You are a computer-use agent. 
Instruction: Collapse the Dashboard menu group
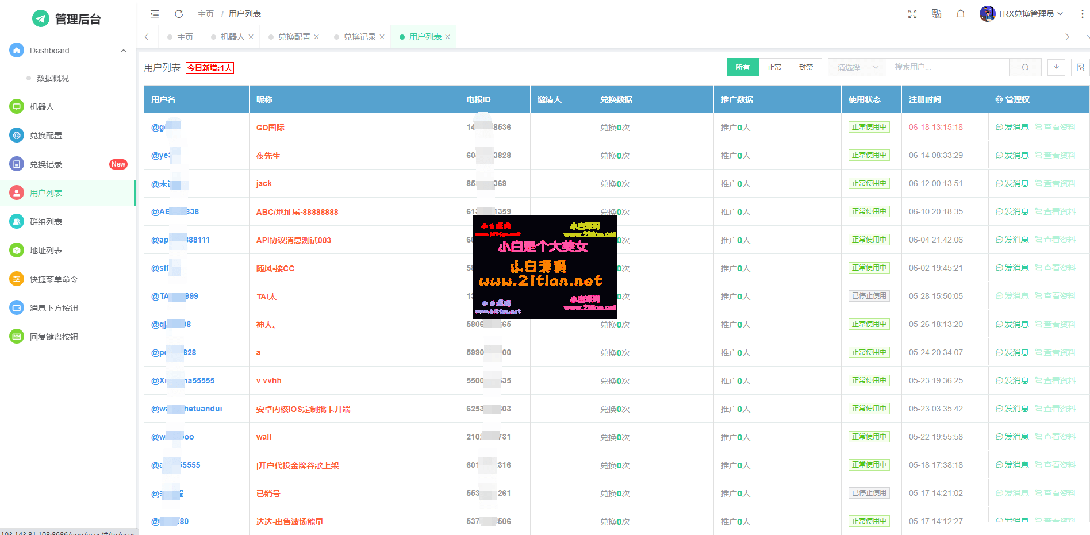click(x=123, y=51)
